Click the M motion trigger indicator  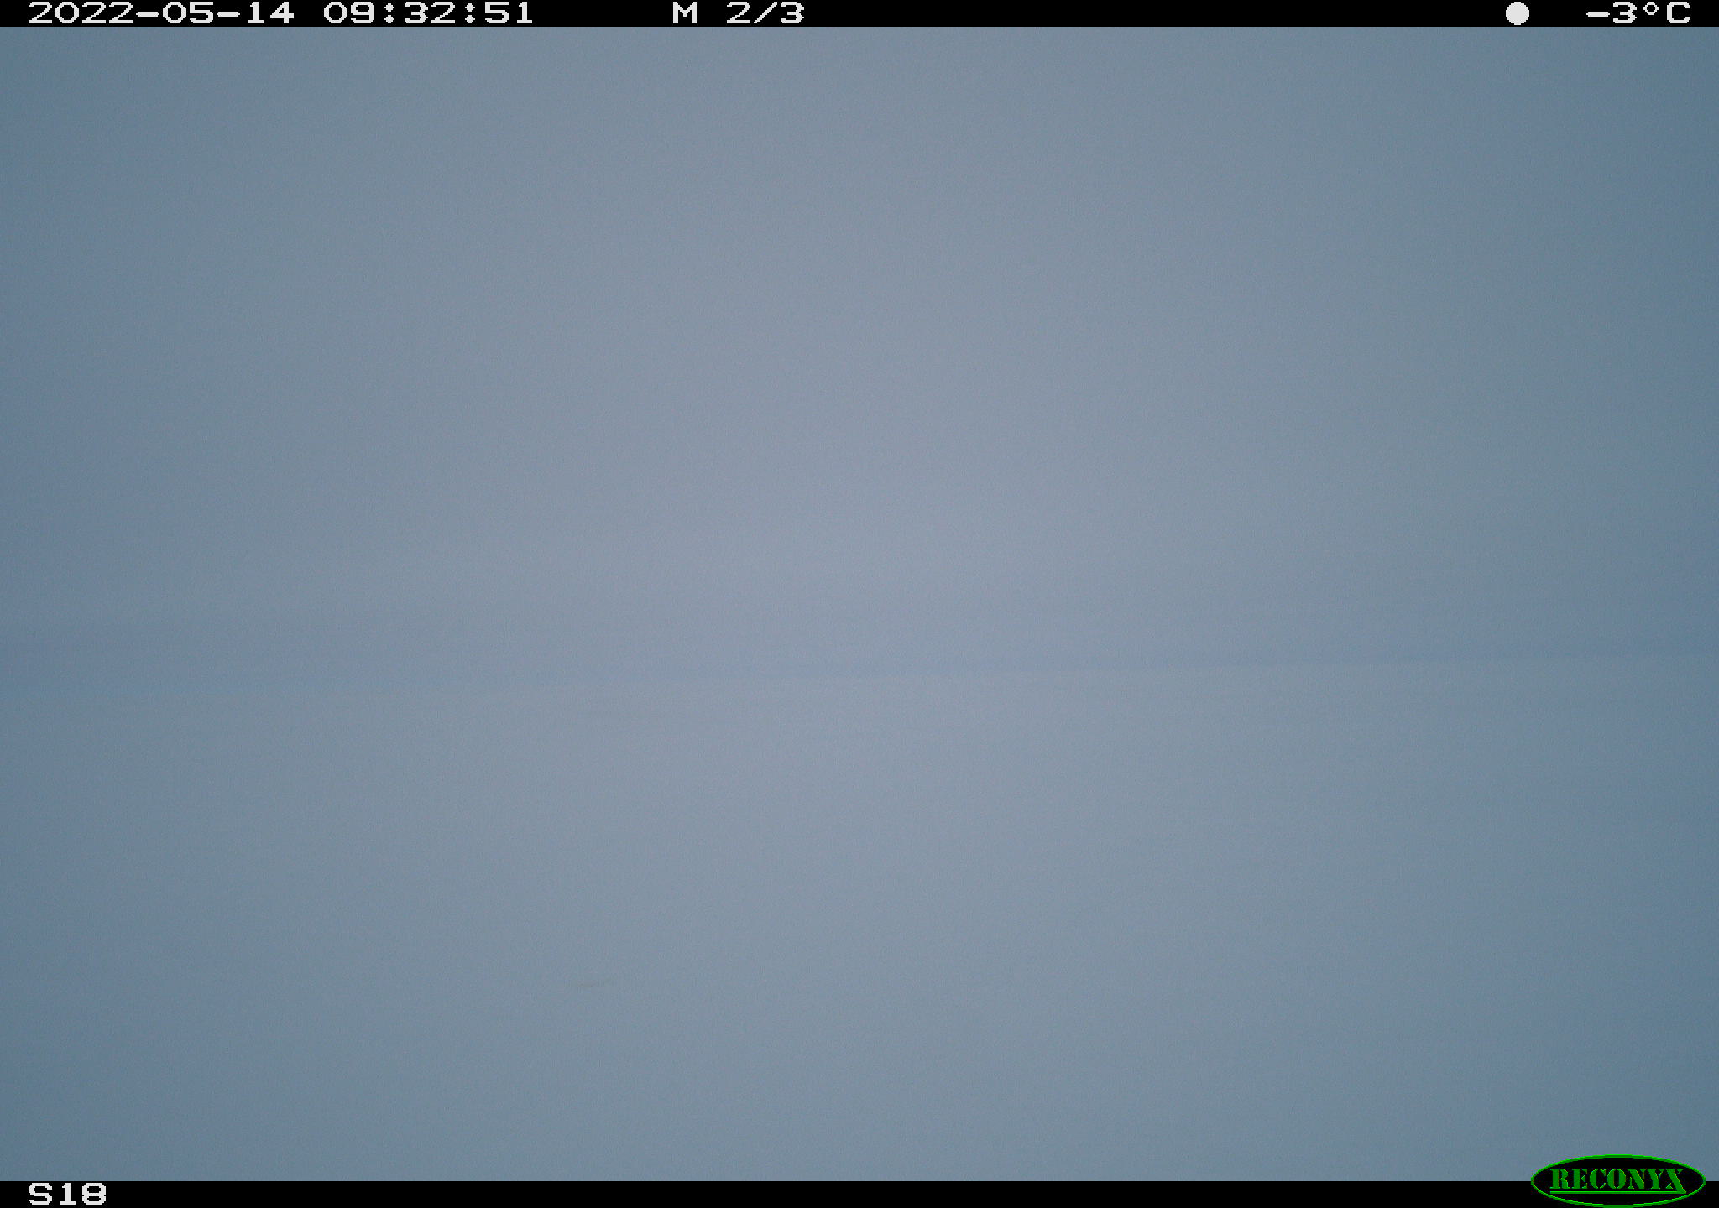(685, 13)
